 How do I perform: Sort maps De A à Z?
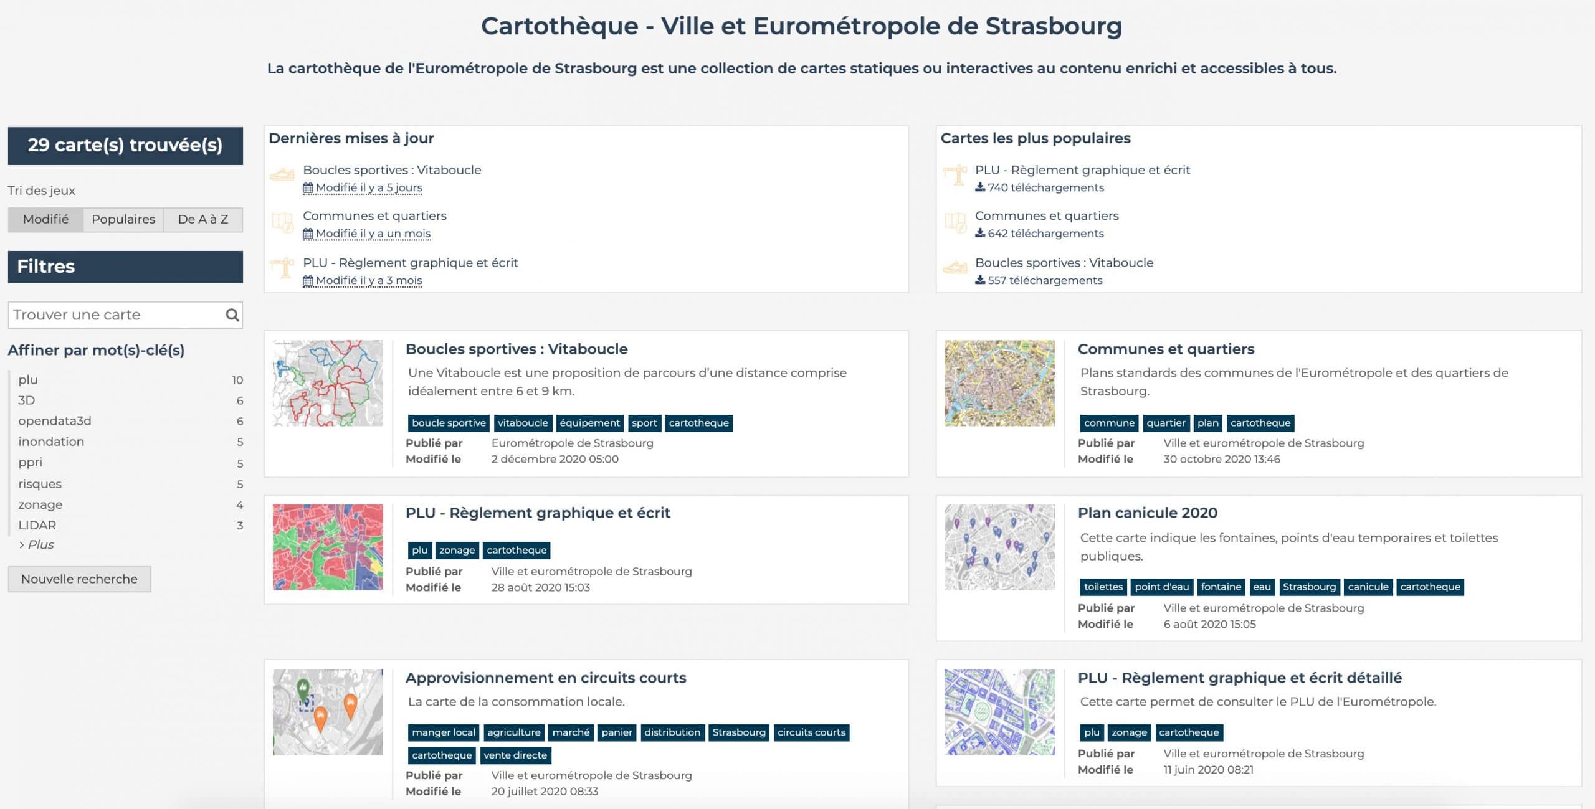click(x=203, y=219)
